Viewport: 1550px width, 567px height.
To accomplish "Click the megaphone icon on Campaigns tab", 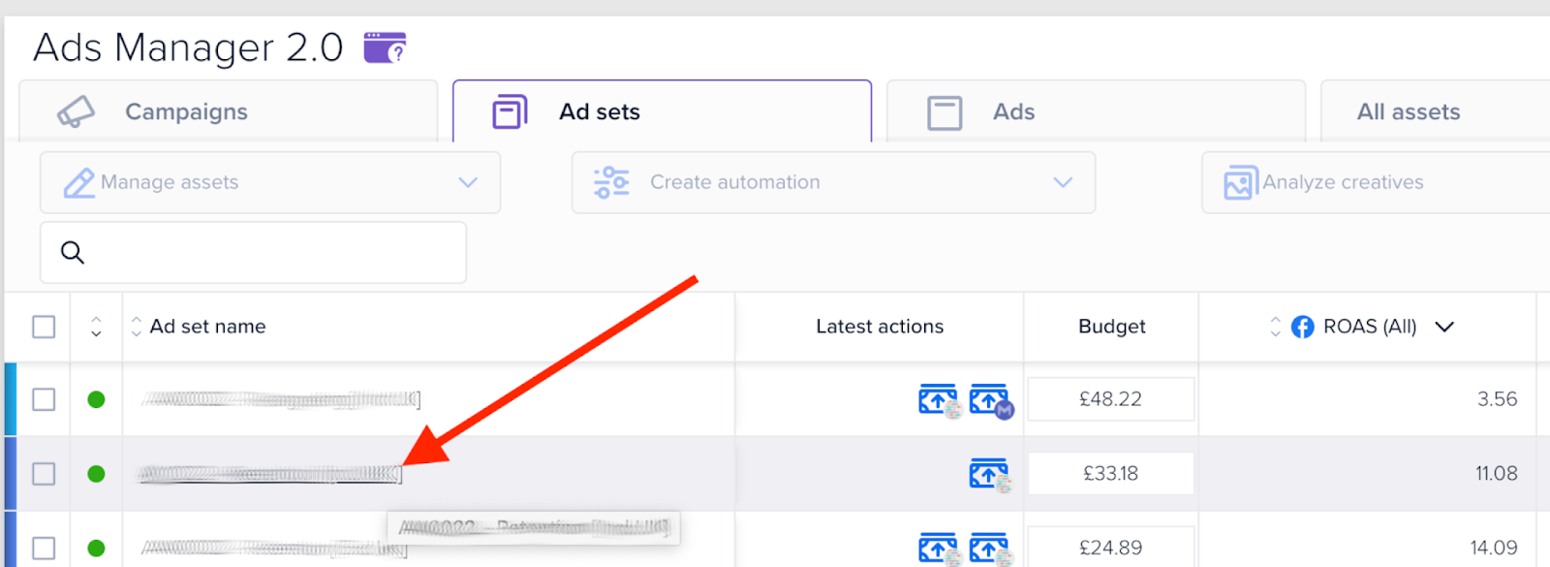I will (76, 111).
